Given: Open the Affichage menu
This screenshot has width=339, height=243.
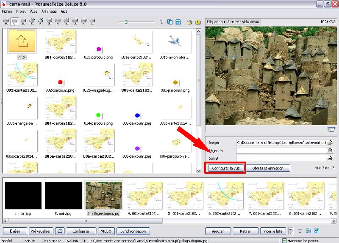Looking at the screenshot, I should point(49,11).
